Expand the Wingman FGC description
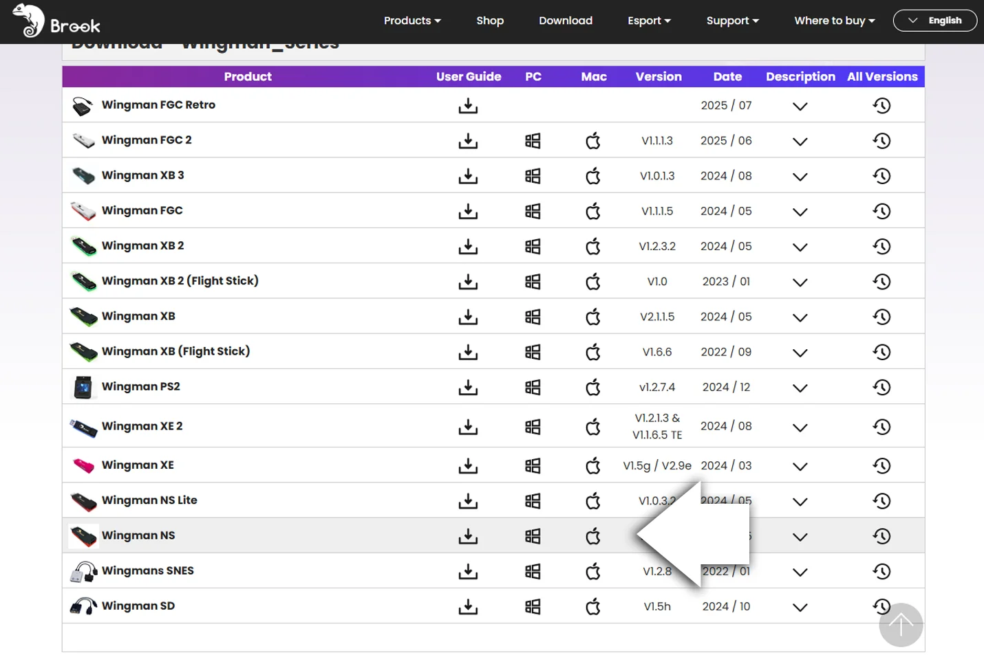984x655 pixels. coord(800,212)
